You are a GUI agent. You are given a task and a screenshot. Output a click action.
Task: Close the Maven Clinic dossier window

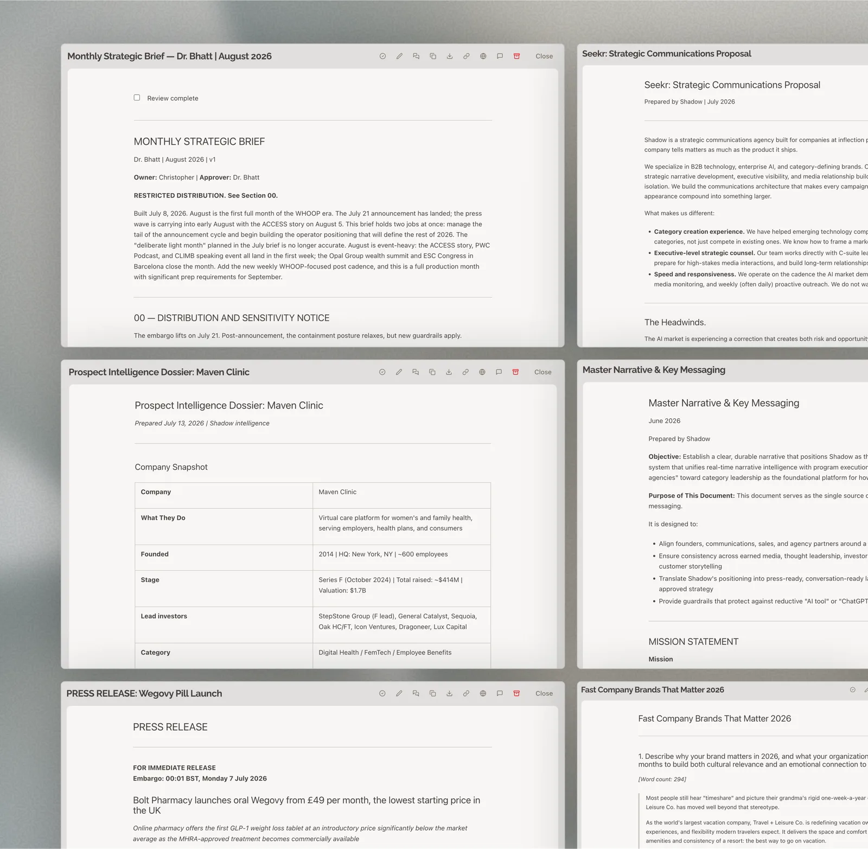click(543, 372)
